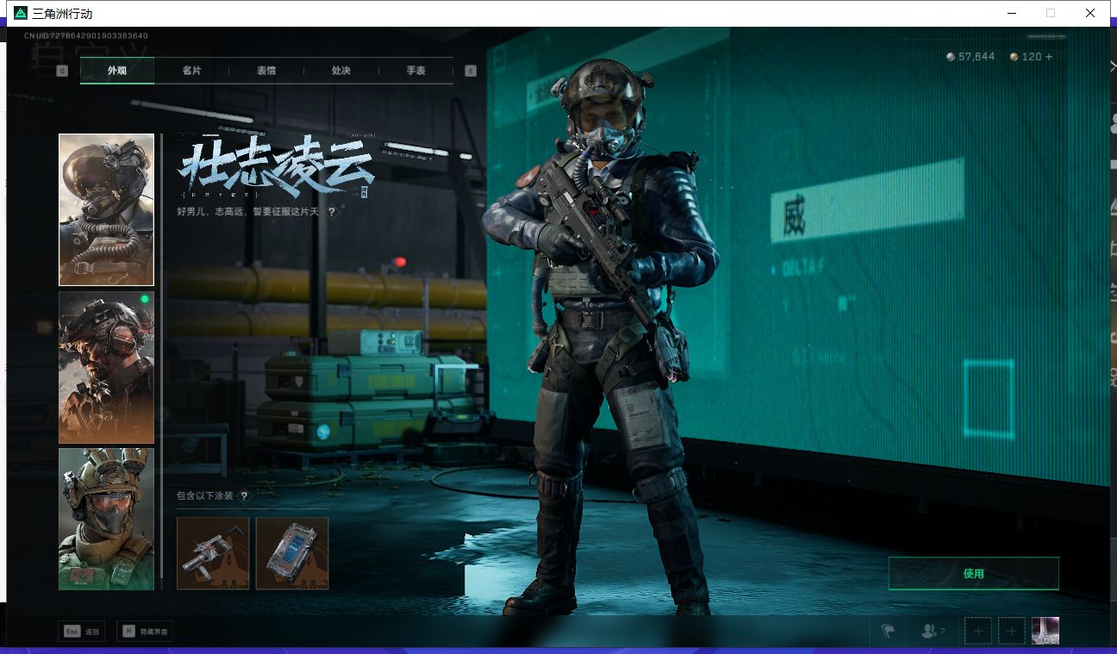Screen dimensions: 1117x654
Task: Switch to the 外观 tab
Action: click(117, 71)
